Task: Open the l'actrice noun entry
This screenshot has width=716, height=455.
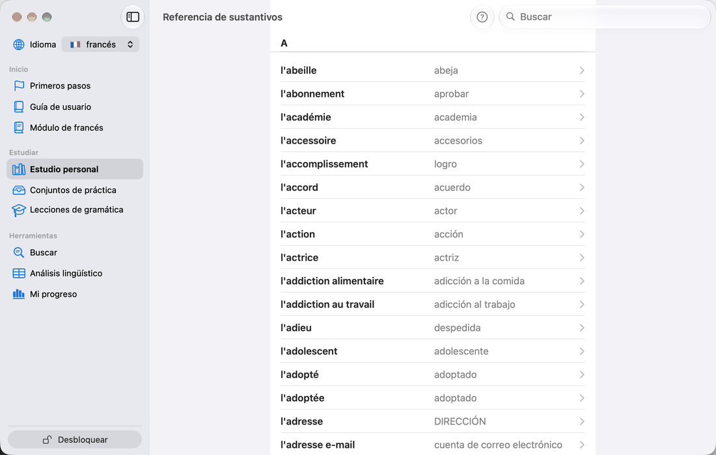Action: [432, 257]
